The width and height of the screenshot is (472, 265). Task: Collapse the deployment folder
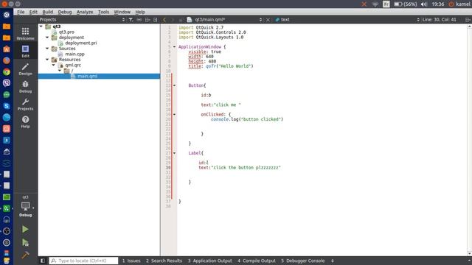47,38
